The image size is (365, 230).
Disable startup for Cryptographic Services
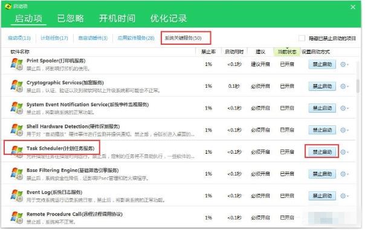pyautogui.click(x=322, y=87)
